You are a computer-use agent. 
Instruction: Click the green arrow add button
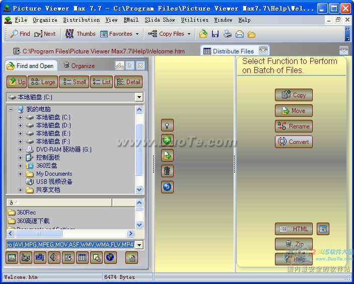pyautogui.click(x=167, y=140)
